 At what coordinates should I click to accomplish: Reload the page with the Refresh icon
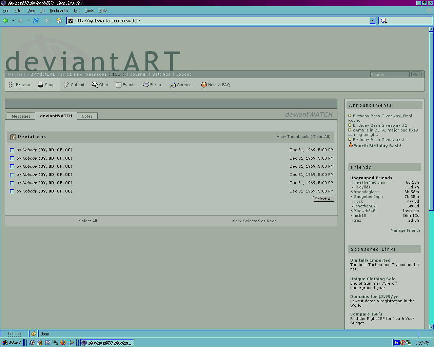click(x=36, y=21)
